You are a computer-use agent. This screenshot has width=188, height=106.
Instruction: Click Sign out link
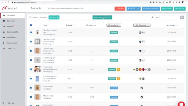[x=11, y=103]
